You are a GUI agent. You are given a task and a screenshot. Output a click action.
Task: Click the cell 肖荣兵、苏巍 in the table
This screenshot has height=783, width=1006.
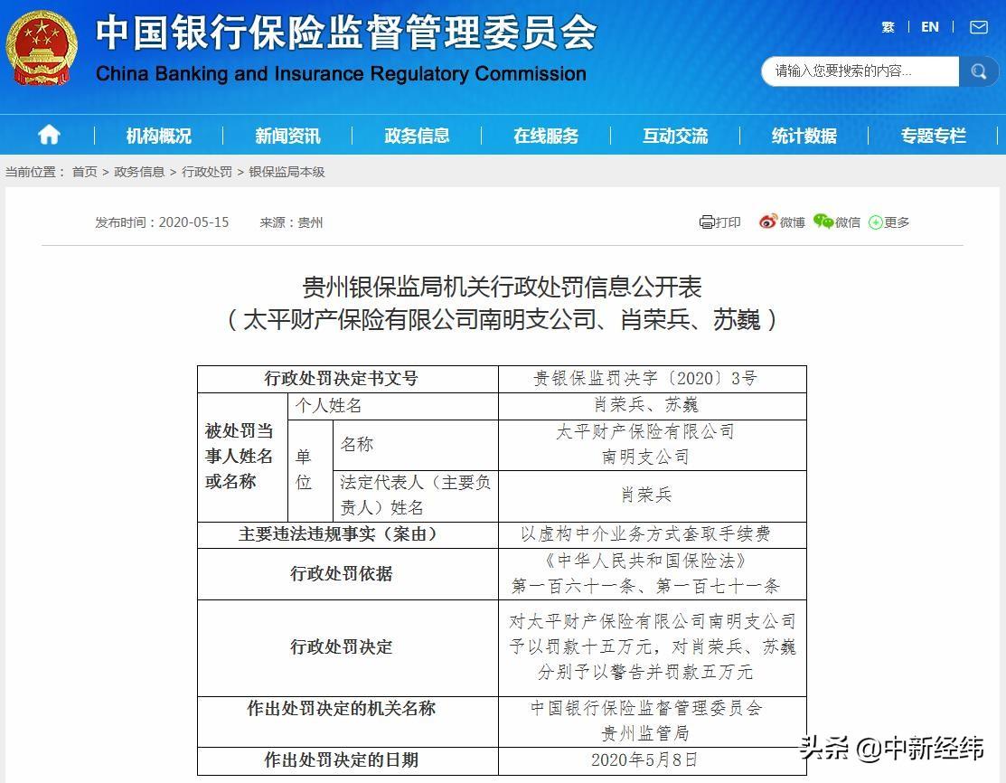646,405
